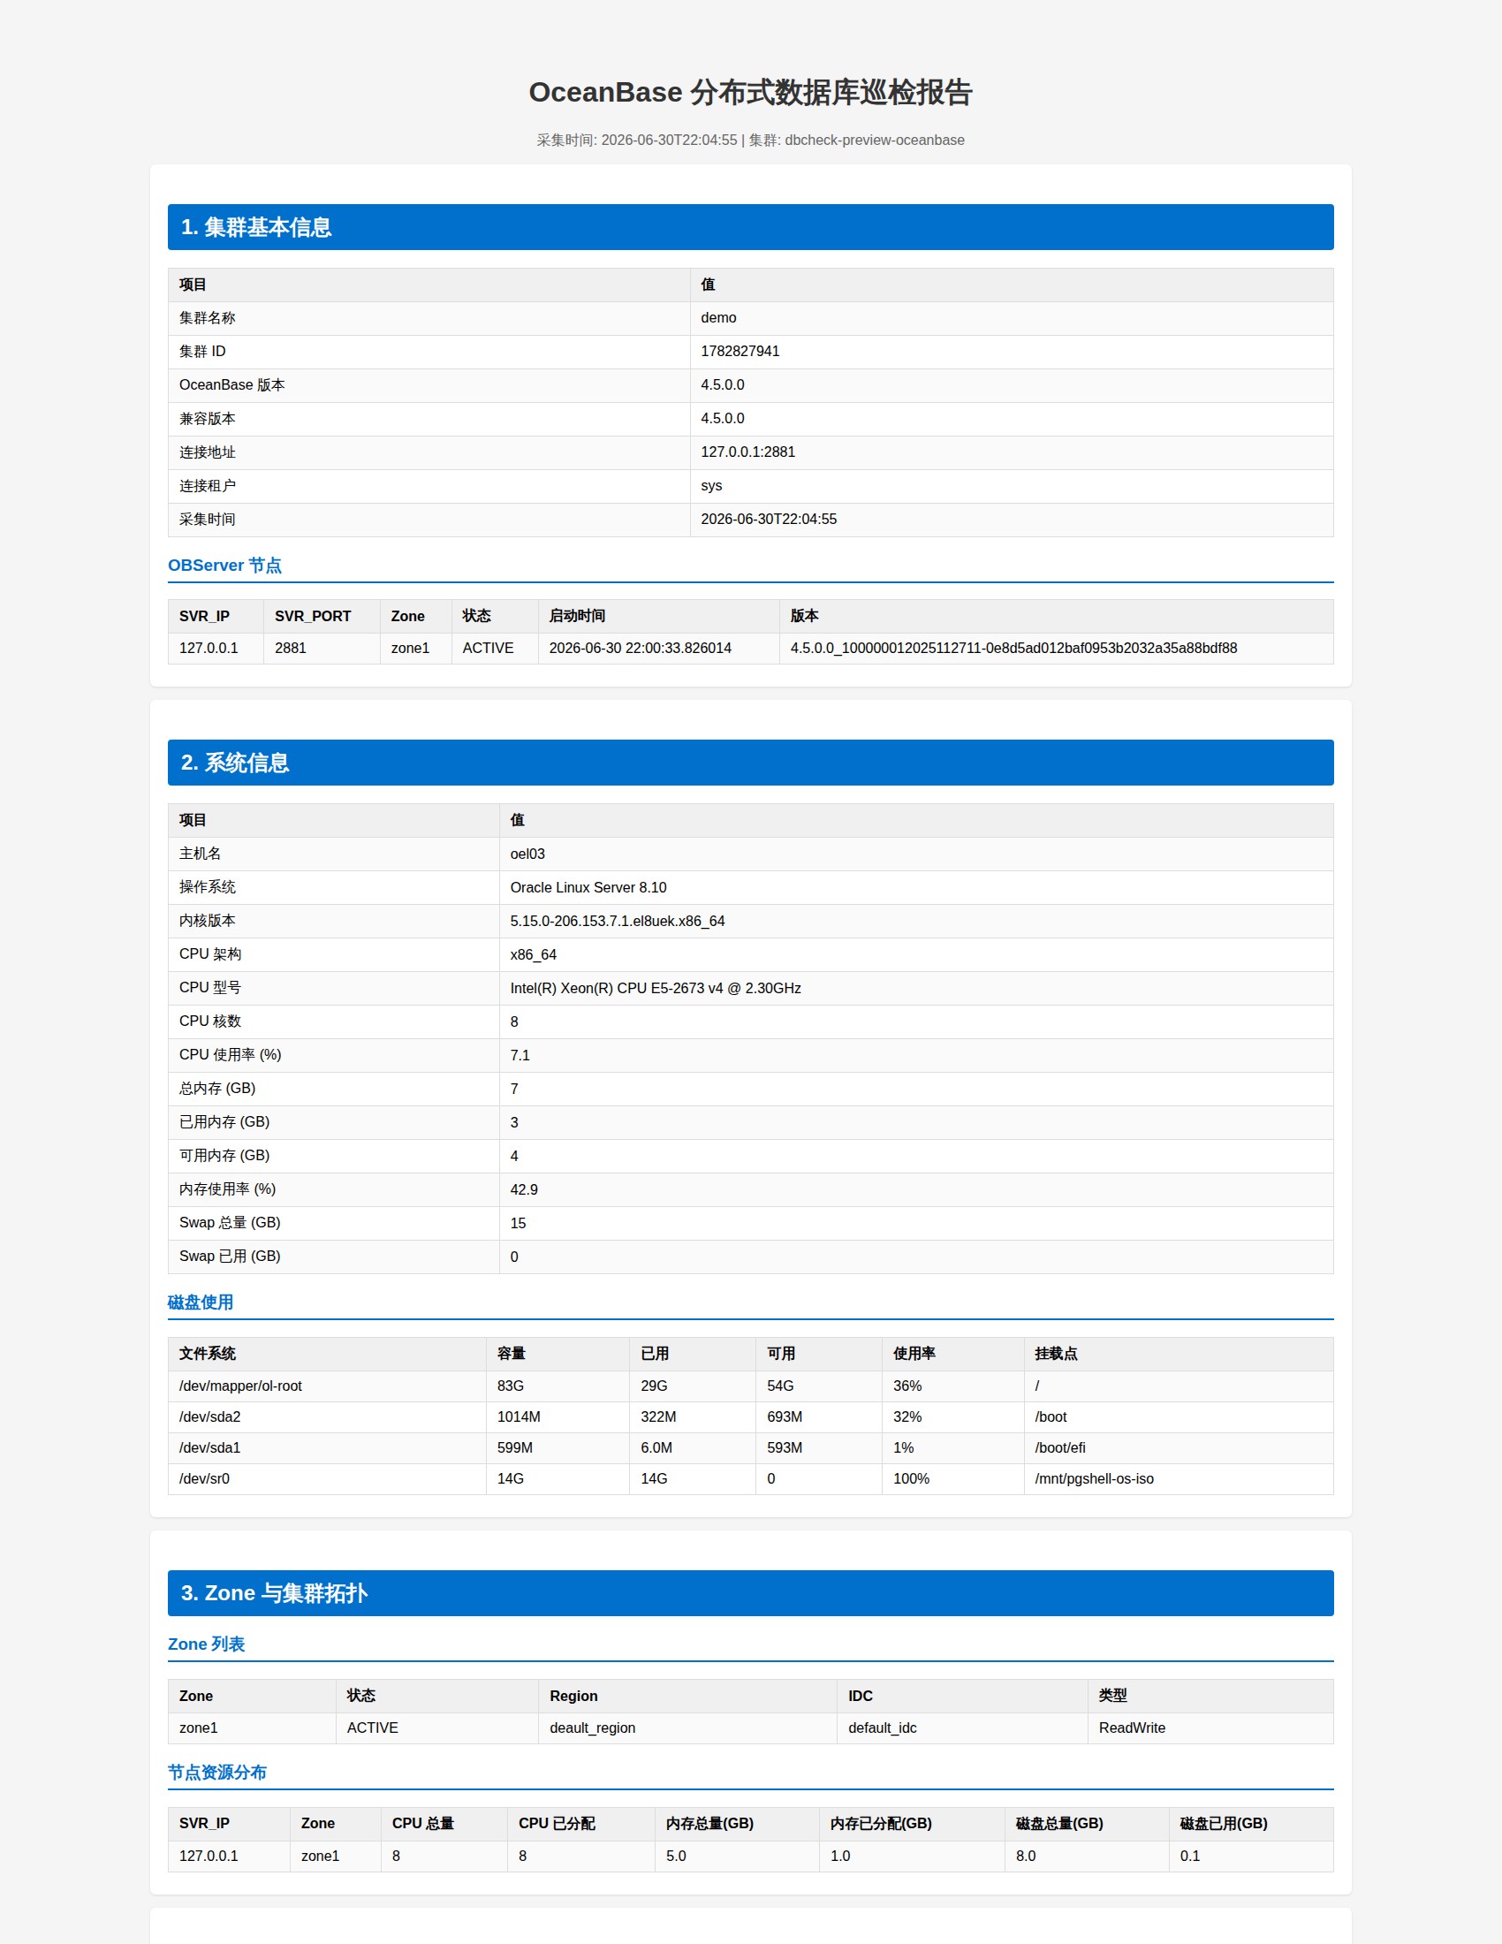The image size is (1502, 1944).
Task: Click the available value "693M"
Action: [785, 1417]
